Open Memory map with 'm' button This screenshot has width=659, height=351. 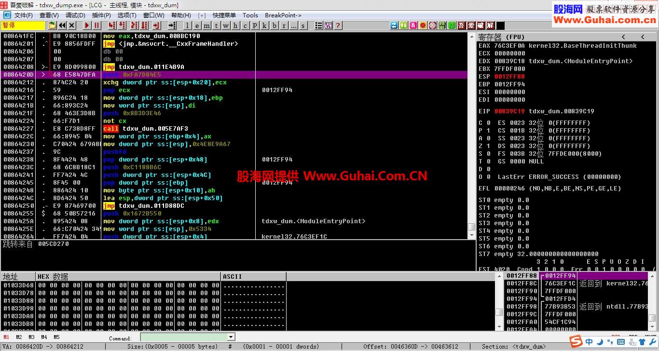206,26
